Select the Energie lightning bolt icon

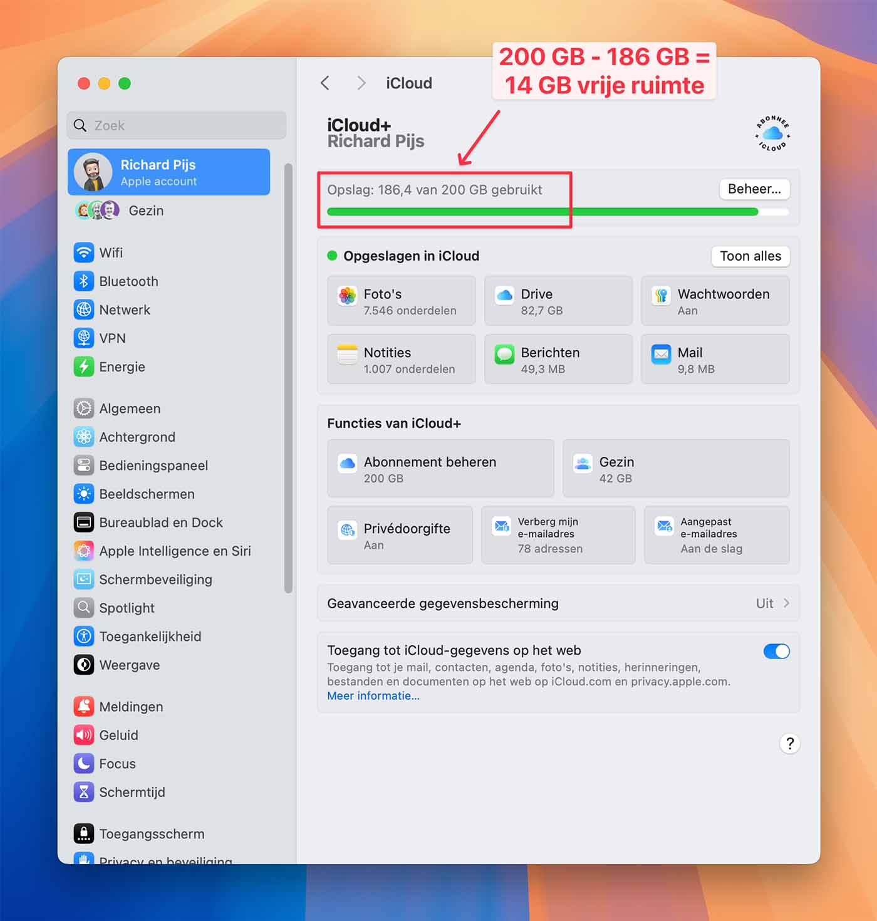84,367
